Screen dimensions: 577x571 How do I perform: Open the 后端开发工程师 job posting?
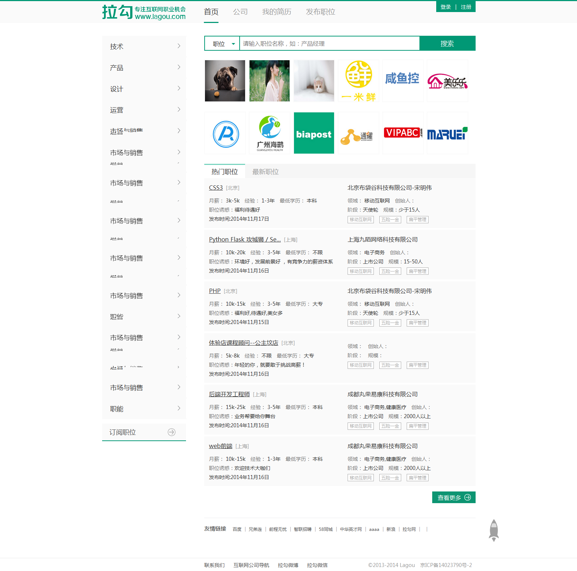(x=229, y=394)
